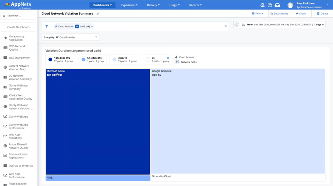Click the Delete trash icon button
The image size is (333, 186).
(x=322, y=14)
